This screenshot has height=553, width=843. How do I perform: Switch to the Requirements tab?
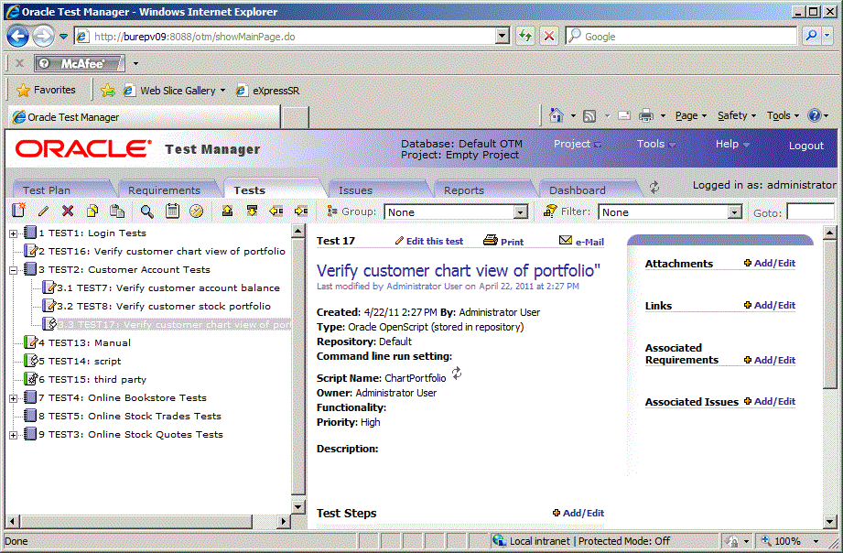point(164,190)
